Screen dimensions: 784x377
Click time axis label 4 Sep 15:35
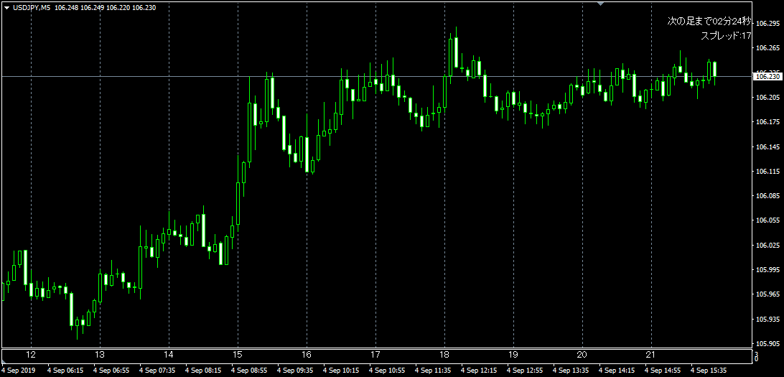coord(709,371)
